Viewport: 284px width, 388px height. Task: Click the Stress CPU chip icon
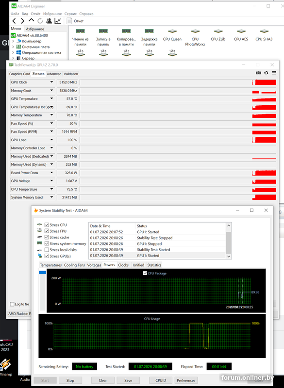coord(40,225)
